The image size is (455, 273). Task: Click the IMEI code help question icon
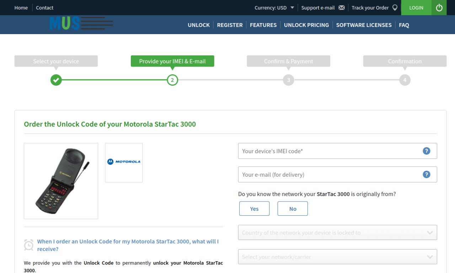(427, 151)
